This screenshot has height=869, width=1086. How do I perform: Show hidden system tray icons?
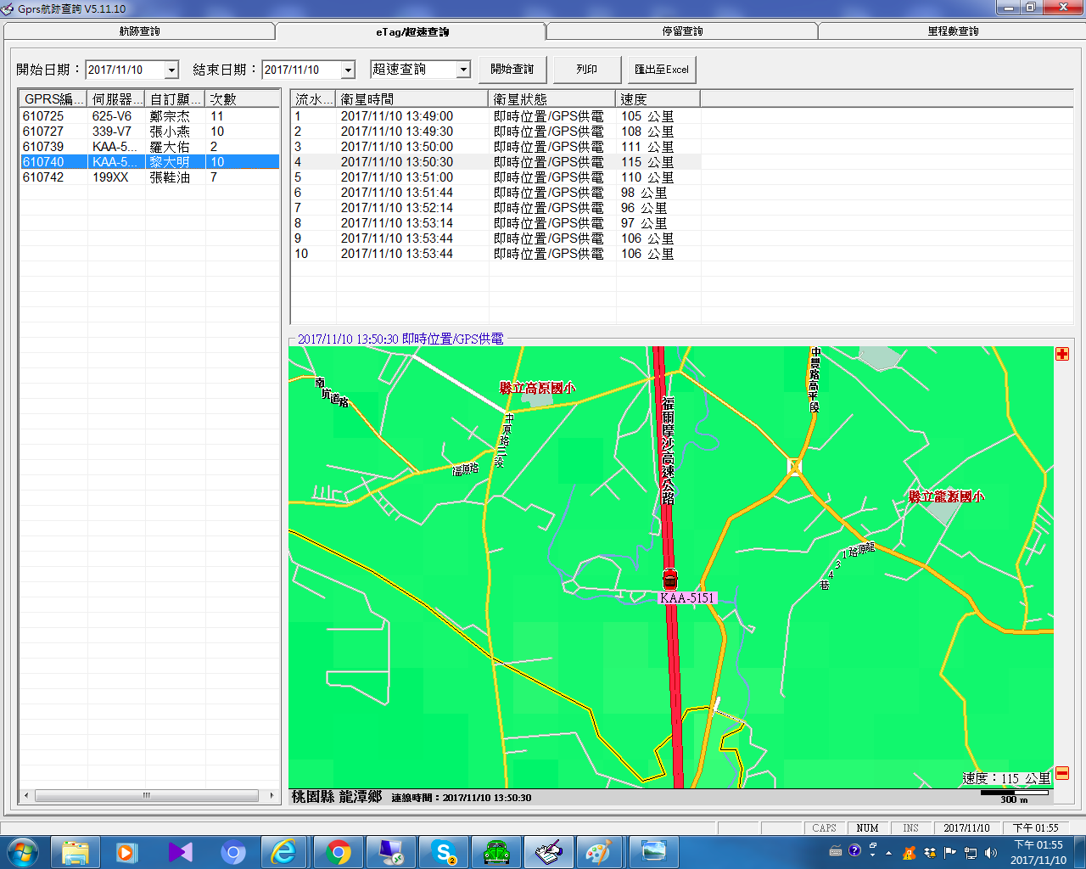coord(888,852)
